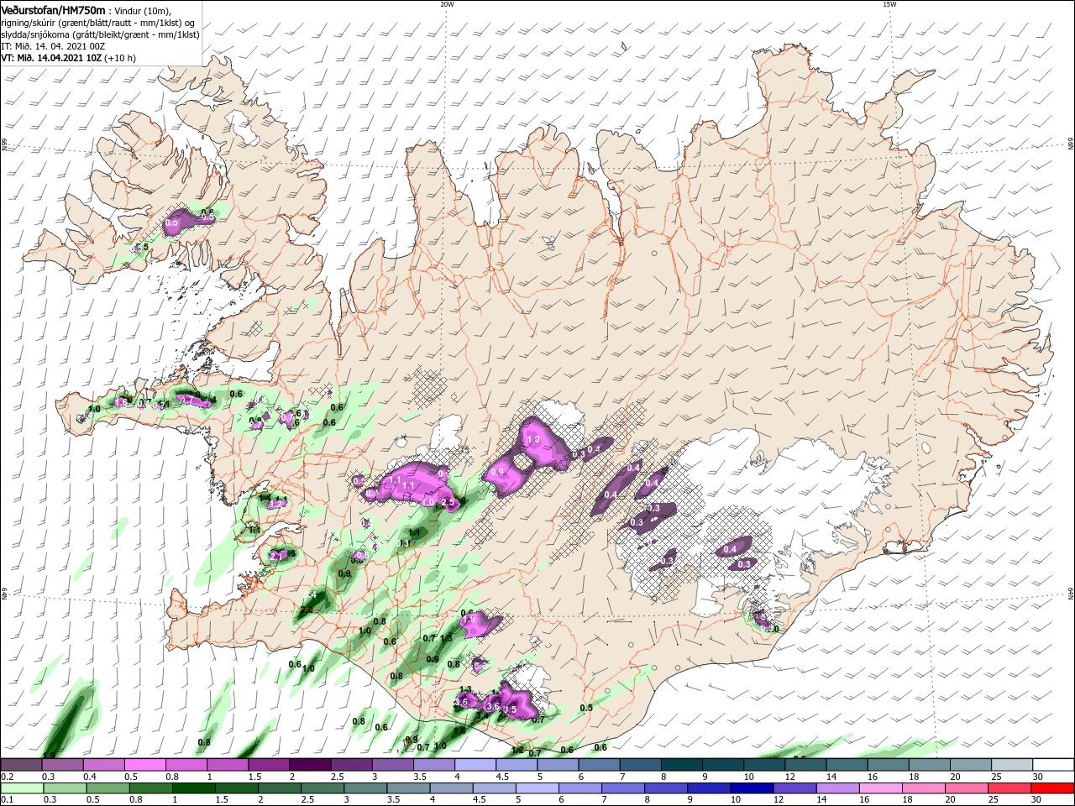Viewport: 1075px width, 806px height.
Task: Pick the lower rain scale swatch labeled 0.5
Action: pos(107,788)
